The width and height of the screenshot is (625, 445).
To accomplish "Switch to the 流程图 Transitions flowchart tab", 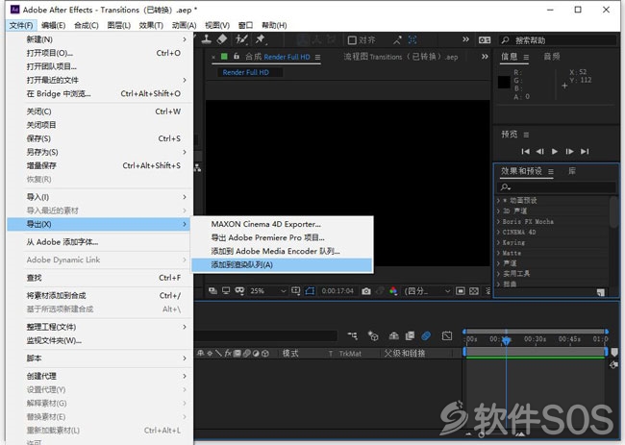I will [x=401, y=57].
